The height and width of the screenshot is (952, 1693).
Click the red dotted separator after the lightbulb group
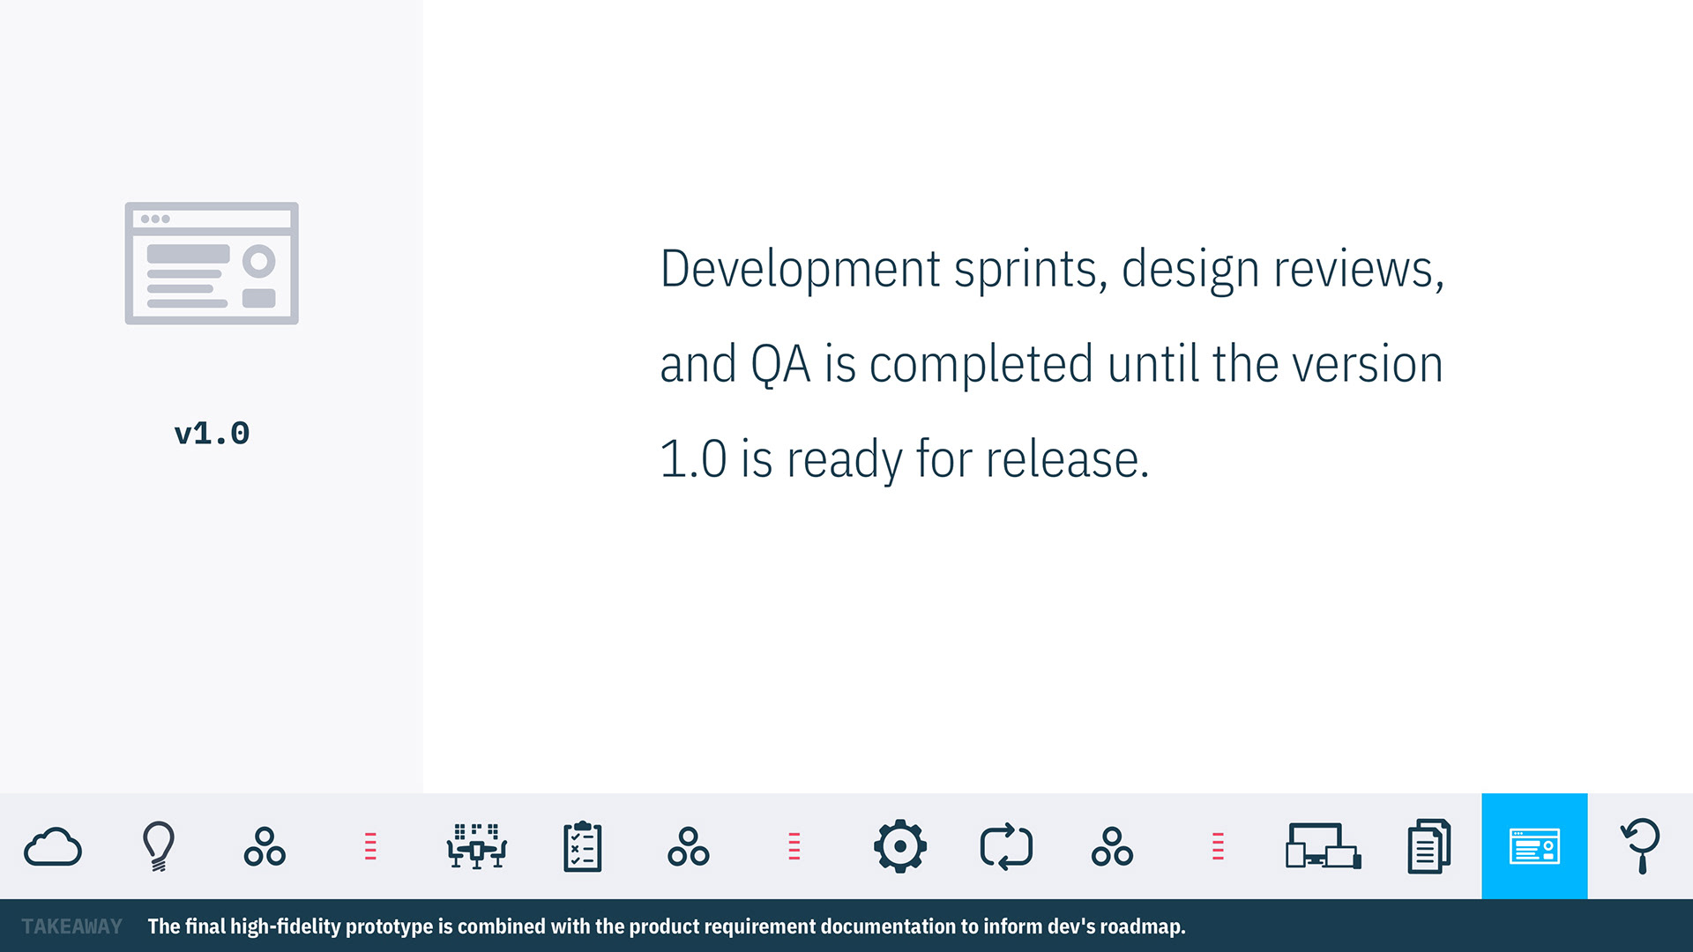(370, 846)
